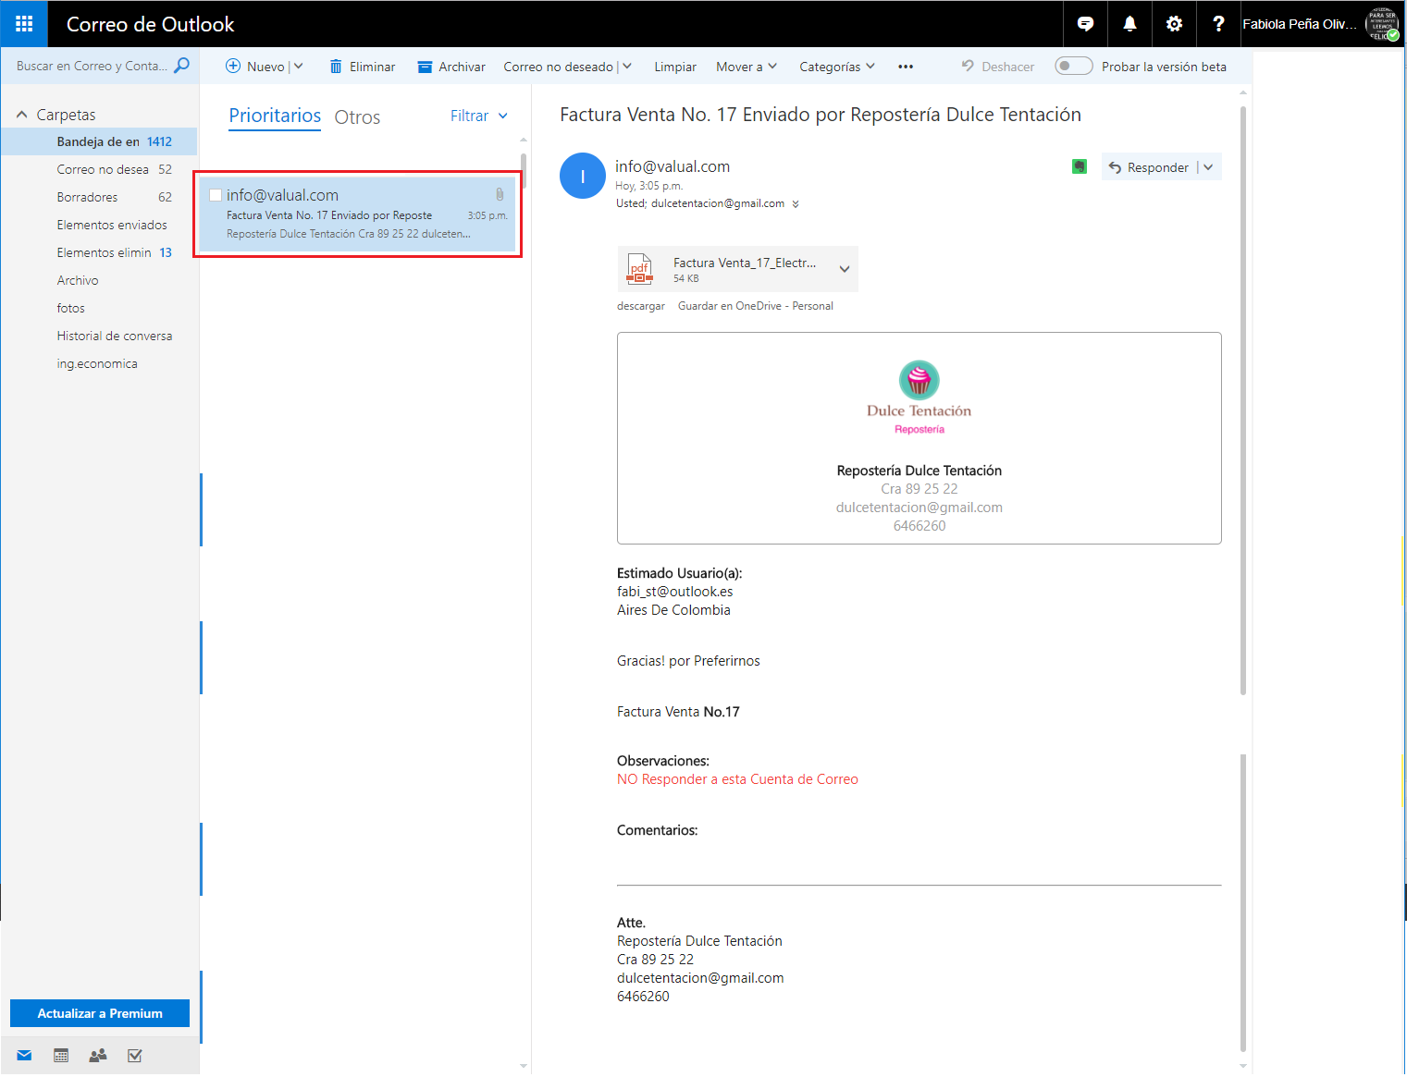Click the Guardar en OneDrive link
Viewport: 1407px width, 1077px height.
tap(755, 306)
